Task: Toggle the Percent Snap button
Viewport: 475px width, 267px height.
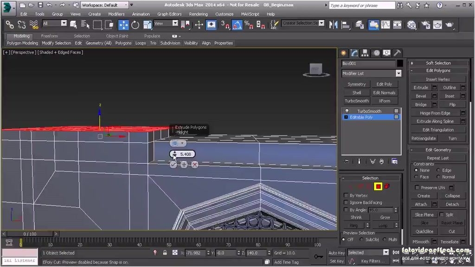Action: click(x=249, y=25)
